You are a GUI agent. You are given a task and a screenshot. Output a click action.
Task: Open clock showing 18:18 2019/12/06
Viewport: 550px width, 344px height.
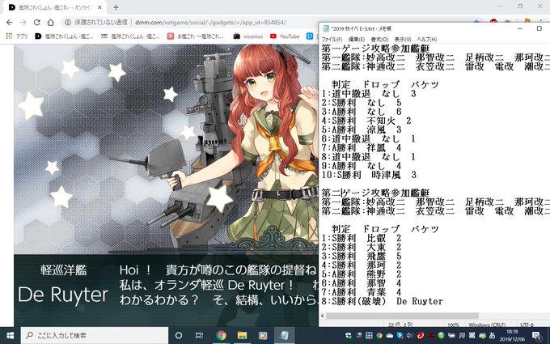click(x=513, y=336)
